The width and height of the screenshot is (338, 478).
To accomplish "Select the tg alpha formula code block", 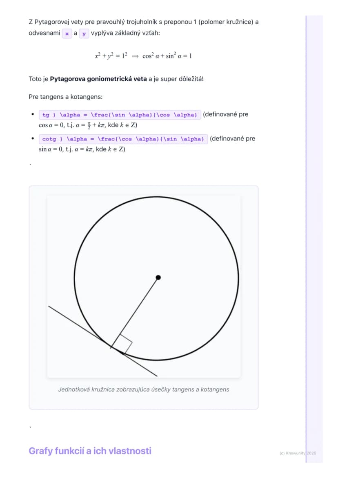I will pos(120,115).
